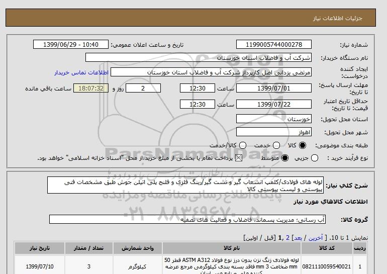This screenshot has width=387, height=274.
Task: Click the price validity date 1399/07/22
Action: (x=274, y=104)
